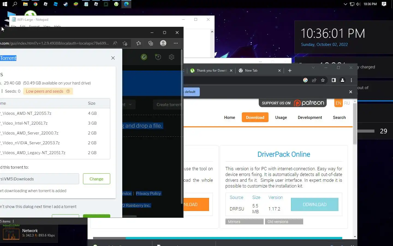393x246 pixels.
Task: Add this page to Edge favorites
Action: (x=125, y=43)
